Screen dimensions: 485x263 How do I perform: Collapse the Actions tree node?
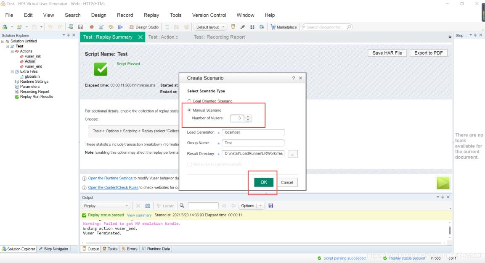tap(13, 51)
